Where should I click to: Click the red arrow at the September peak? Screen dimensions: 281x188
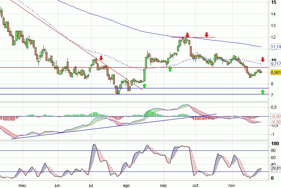(187, 35)
